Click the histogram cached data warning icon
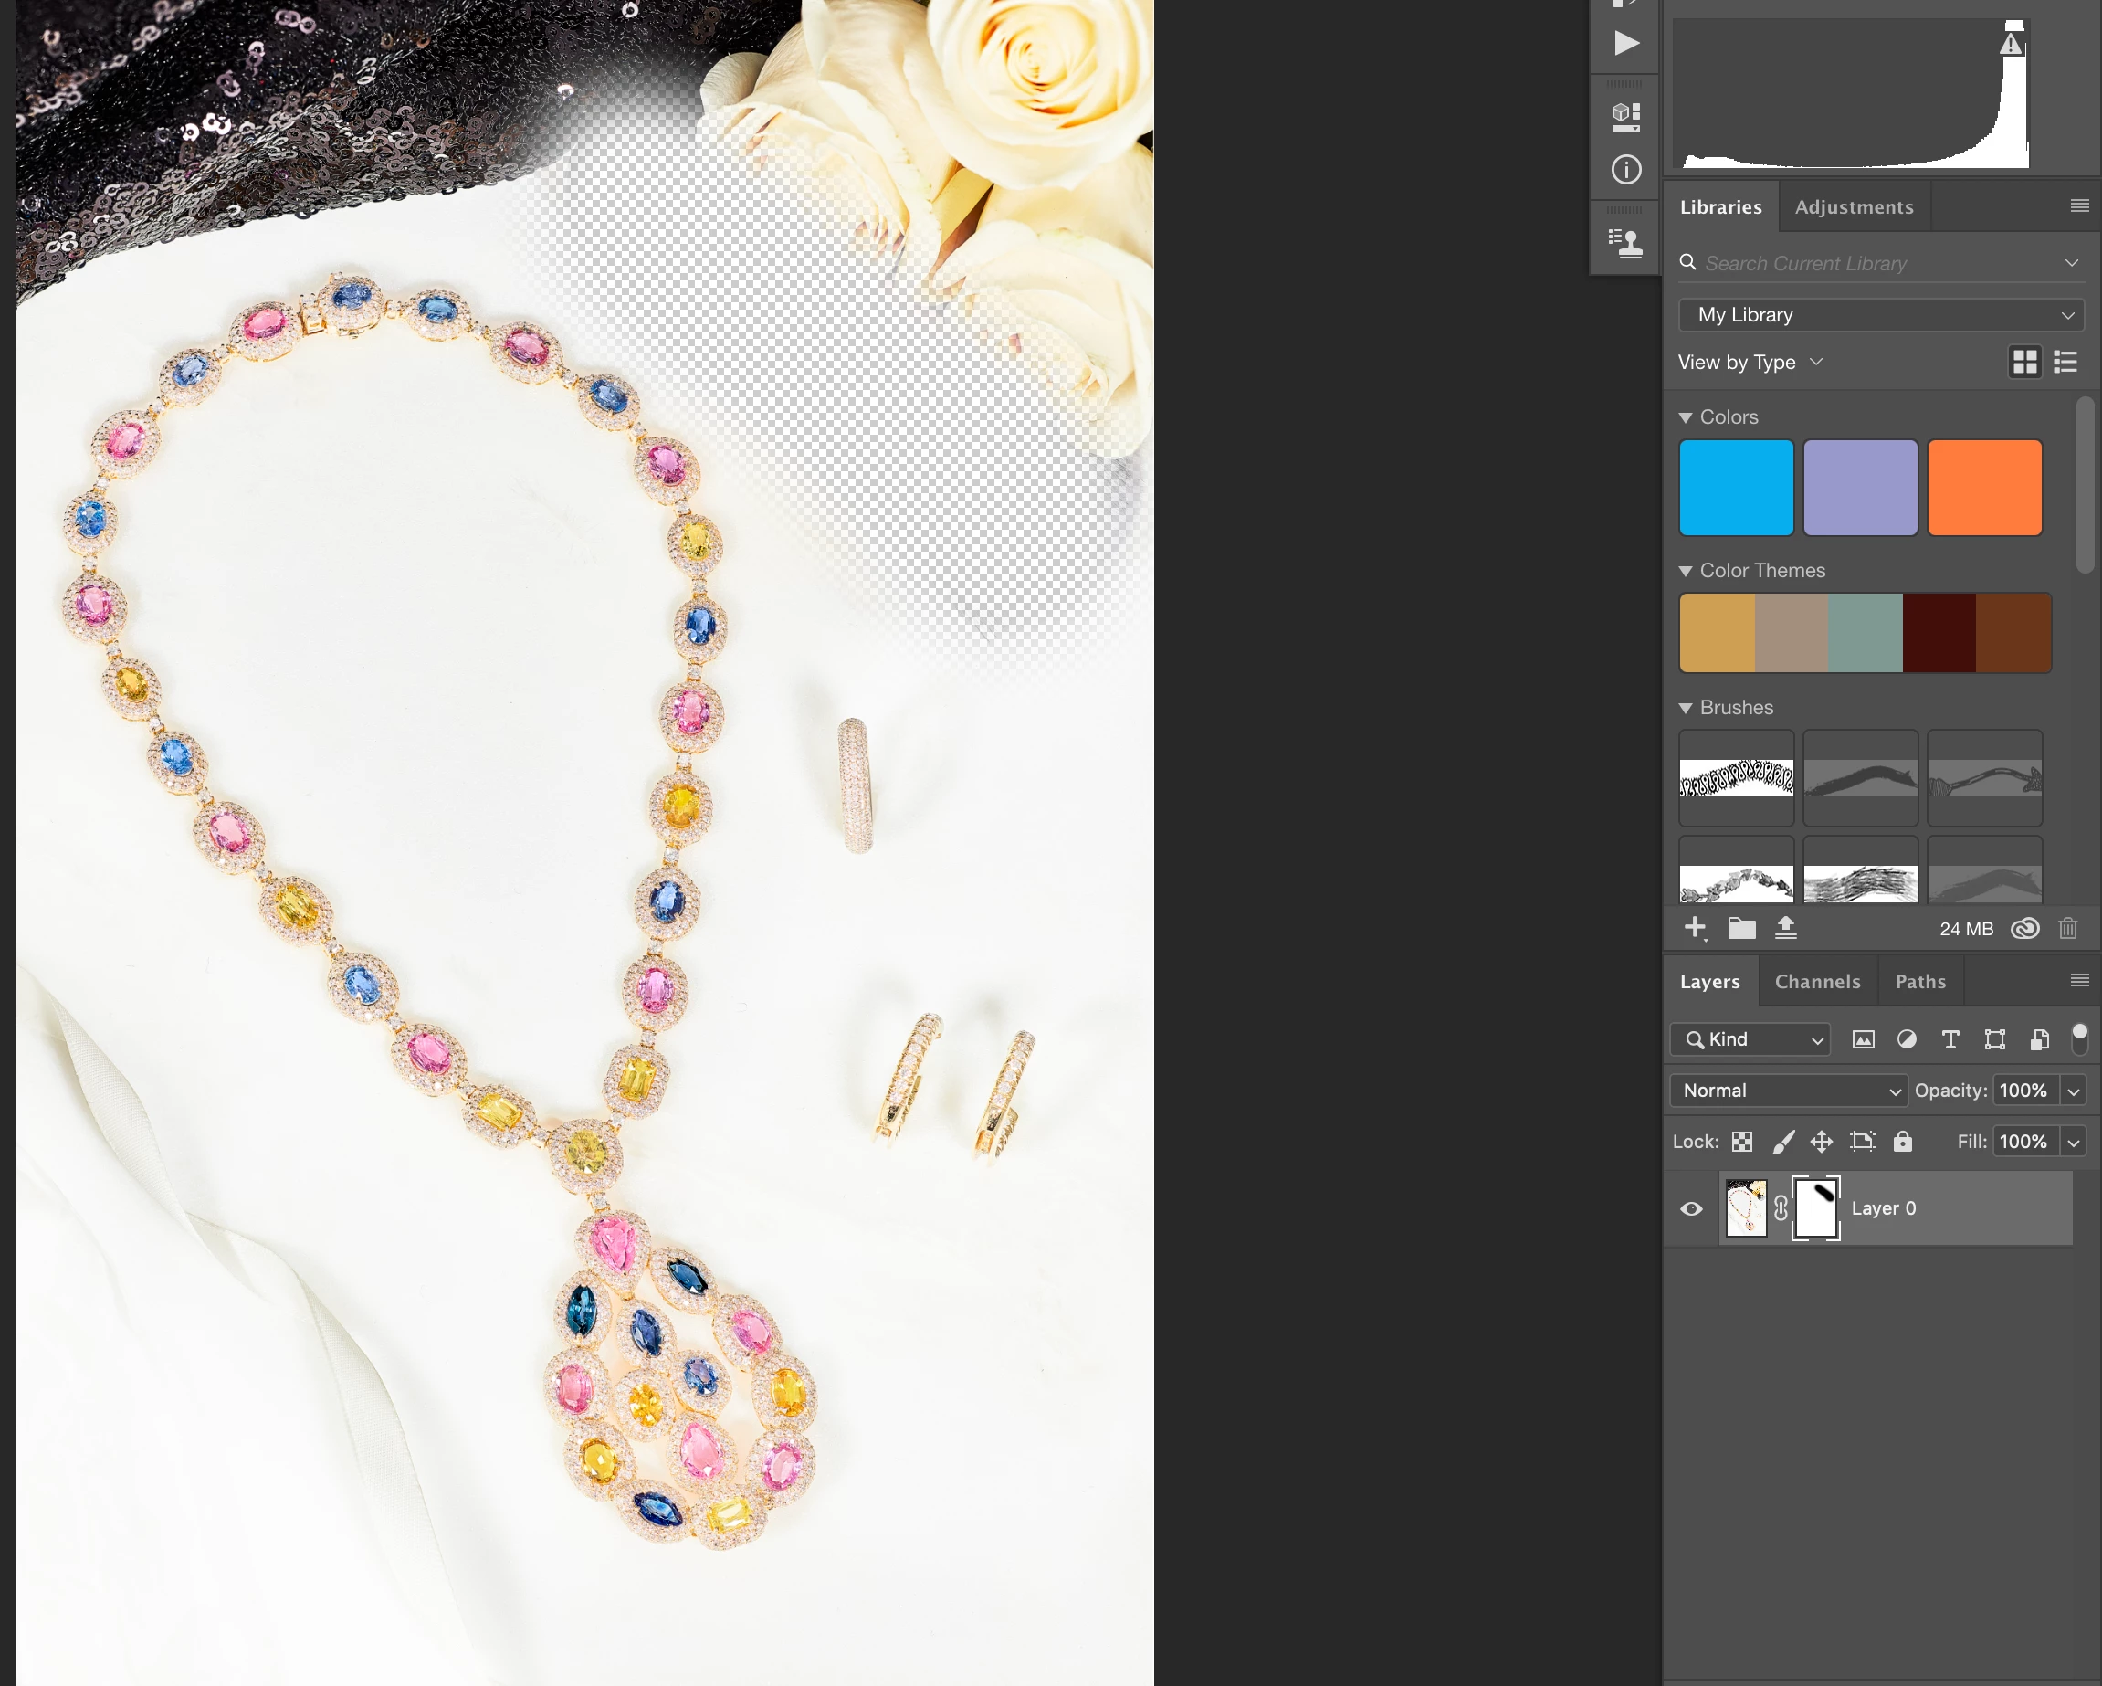The height and width of the screenshot is (1686, 2102). (2011, 45)
